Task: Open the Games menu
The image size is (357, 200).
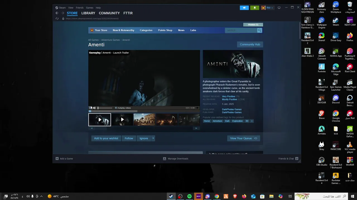Action: point(90,8)
